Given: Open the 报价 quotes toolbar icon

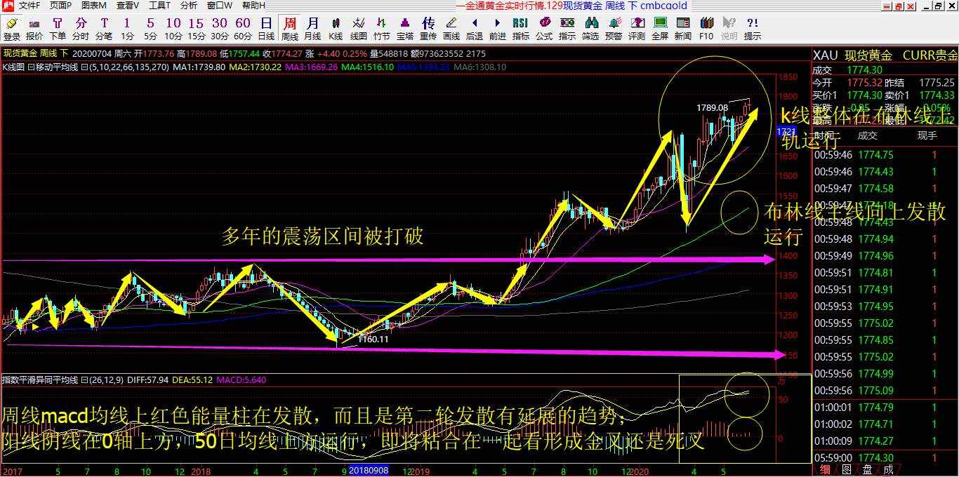Looking at the screenshot, I should [x=34, y=29].
